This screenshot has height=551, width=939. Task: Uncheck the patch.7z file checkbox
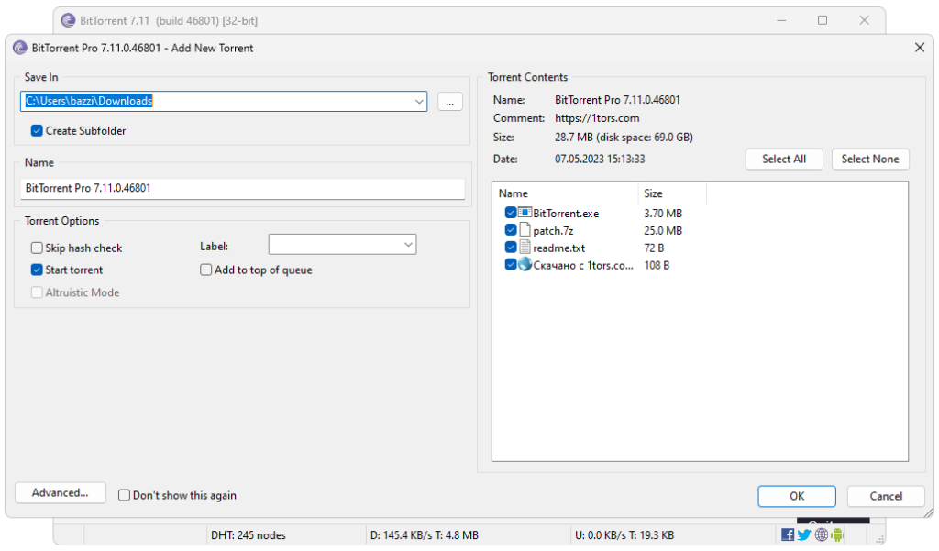tap(511, 230)
